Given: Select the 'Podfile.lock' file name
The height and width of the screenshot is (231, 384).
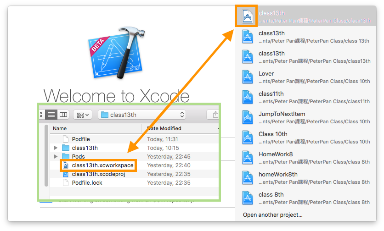Looking at the screenshot, I should coord(87,182).
